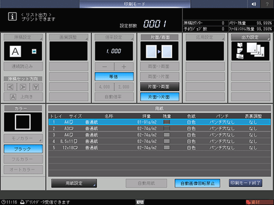The width and height of the screenshot is (274, 205).
Task: Select ブラック color mode
Action: (23, 149)
